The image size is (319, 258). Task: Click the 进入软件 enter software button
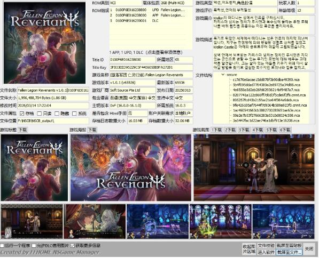(x=266, y=252)
